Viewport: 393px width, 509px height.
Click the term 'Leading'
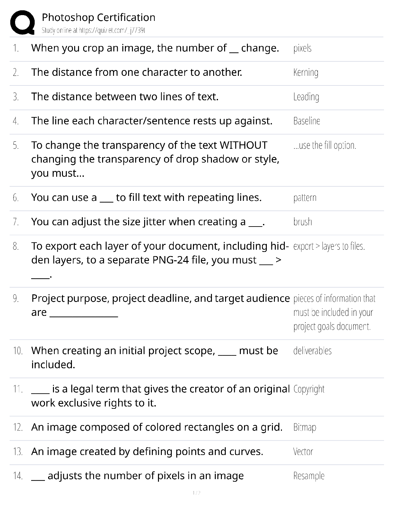(x=306, y=97)
